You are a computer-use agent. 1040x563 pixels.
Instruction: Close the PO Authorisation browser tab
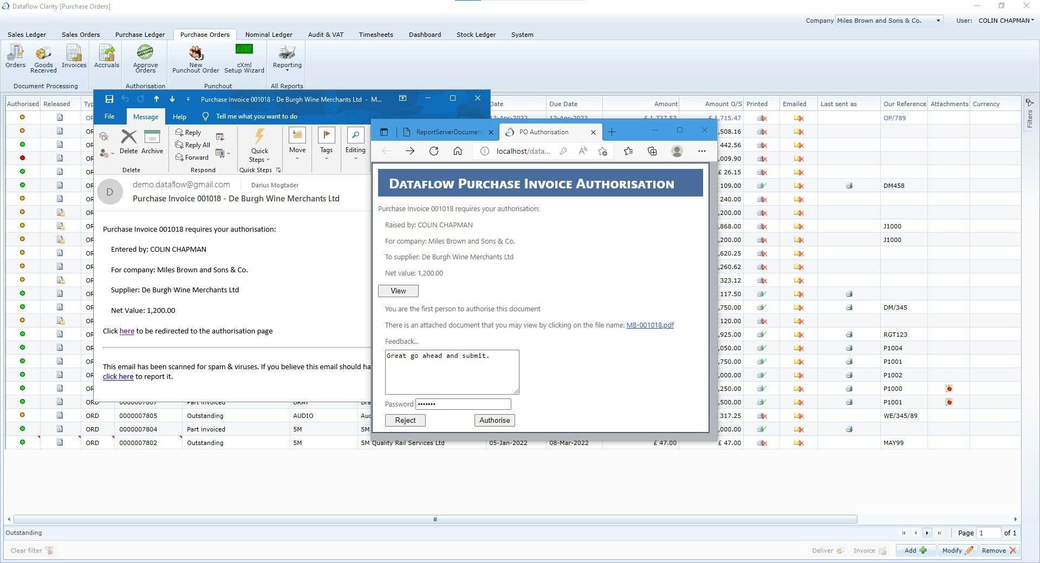[593, 132]
